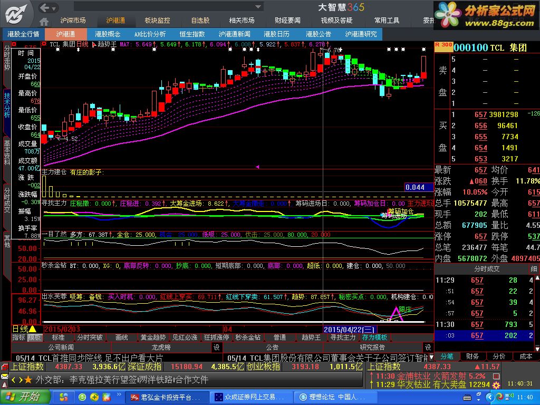Open the 分价 tab in the quote panel
This screenshot has height=405, width=540.
(499, 356)
